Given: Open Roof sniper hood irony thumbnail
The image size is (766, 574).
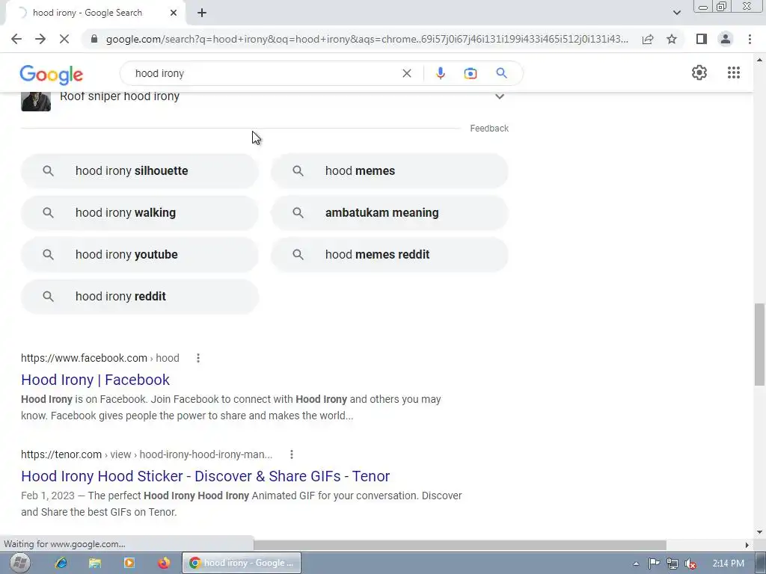Looking at the screenshot, I should [x=36, y=101].
